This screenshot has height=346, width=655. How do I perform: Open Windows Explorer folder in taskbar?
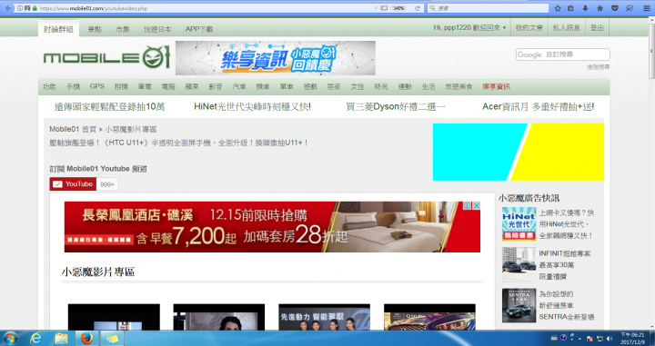[61, 339]
